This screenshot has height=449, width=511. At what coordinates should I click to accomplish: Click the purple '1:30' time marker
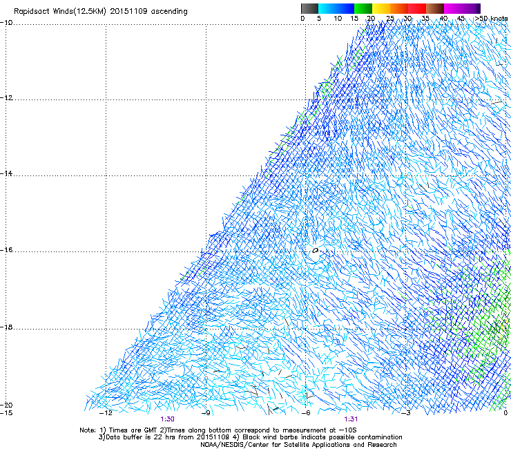pyautogui.click(x=168, y=419)
